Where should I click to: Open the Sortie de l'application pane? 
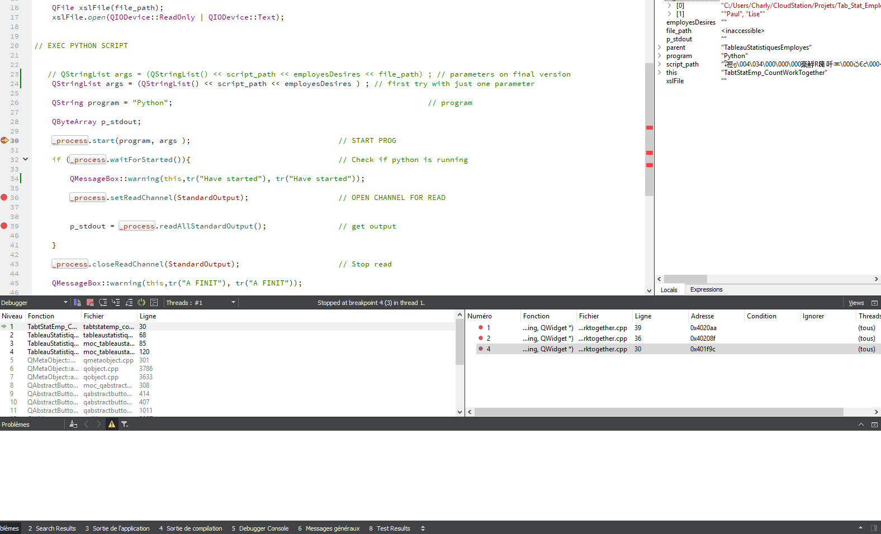pos(117,528)
